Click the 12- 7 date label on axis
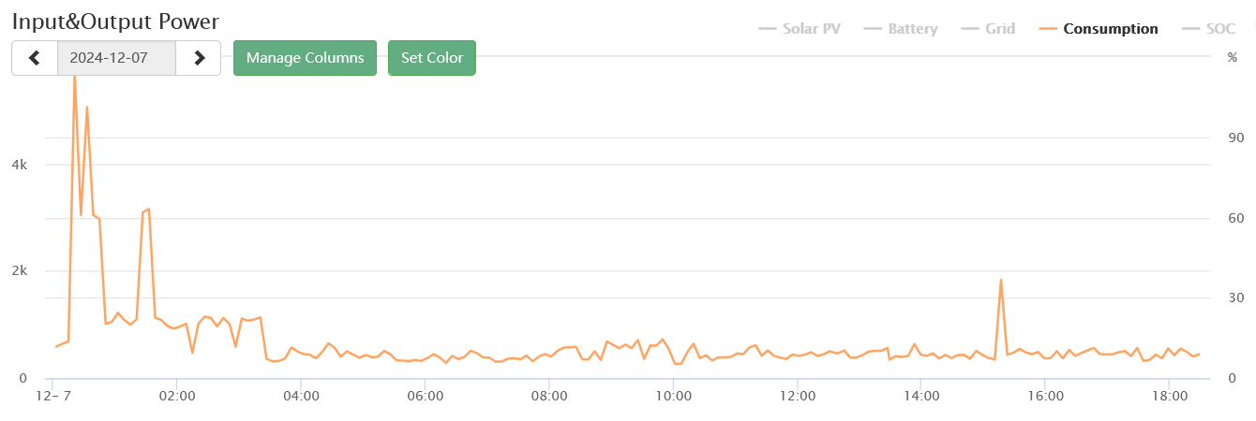 point(53,396)
